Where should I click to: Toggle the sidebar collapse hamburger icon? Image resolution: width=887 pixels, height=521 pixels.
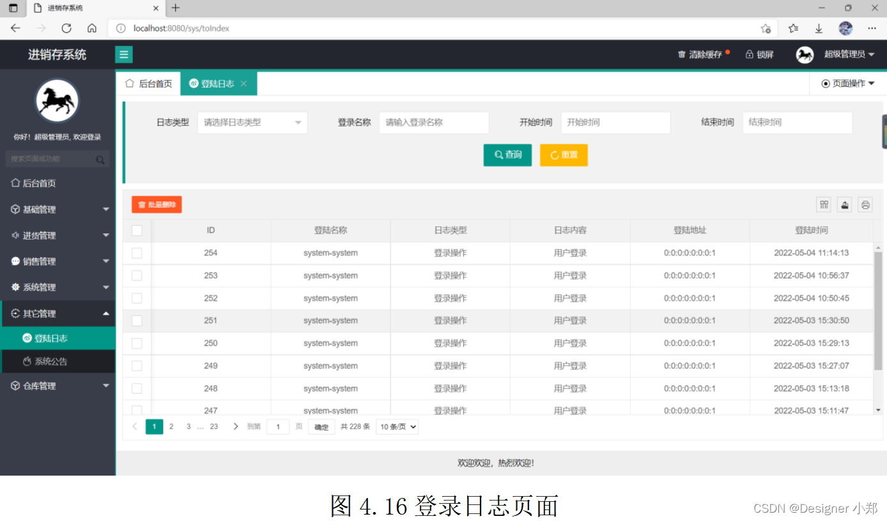click(x=124, y=55)
